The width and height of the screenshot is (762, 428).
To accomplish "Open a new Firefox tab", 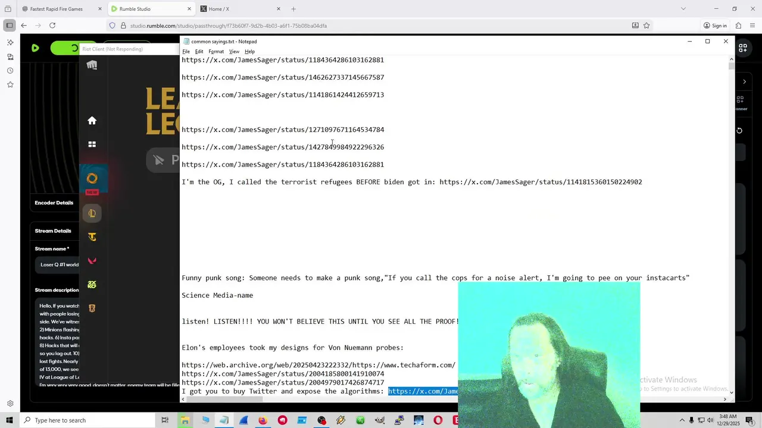I will 293,9.
